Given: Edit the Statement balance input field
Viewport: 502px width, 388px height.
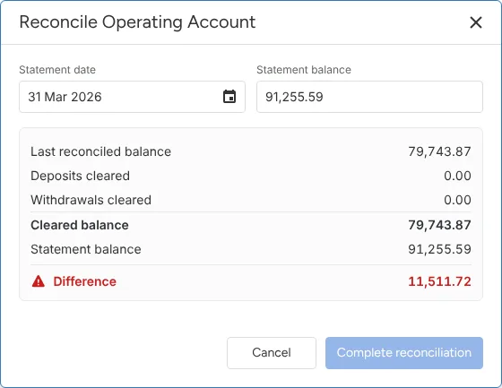Looking at the screenshot, I should point(369,97).
